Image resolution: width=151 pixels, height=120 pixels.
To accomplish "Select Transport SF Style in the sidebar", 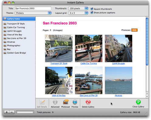I will pos(19,24).
